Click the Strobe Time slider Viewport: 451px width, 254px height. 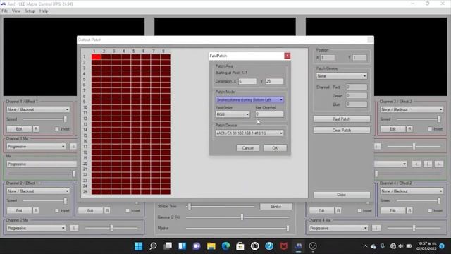click(x=221, y=206)
